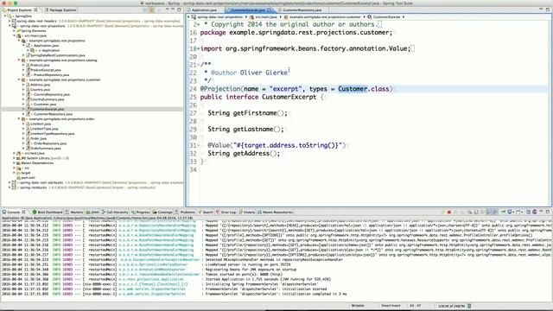Select Country.java in tree
Viewport: 553px width, 311px height.
pyautogui.click(x=40, y=90)
